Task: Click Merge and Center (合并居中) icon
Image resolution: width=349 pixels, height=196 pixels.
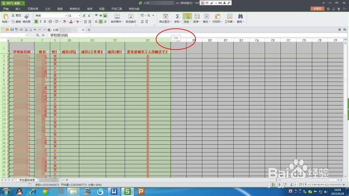Action: click(117, 16)
